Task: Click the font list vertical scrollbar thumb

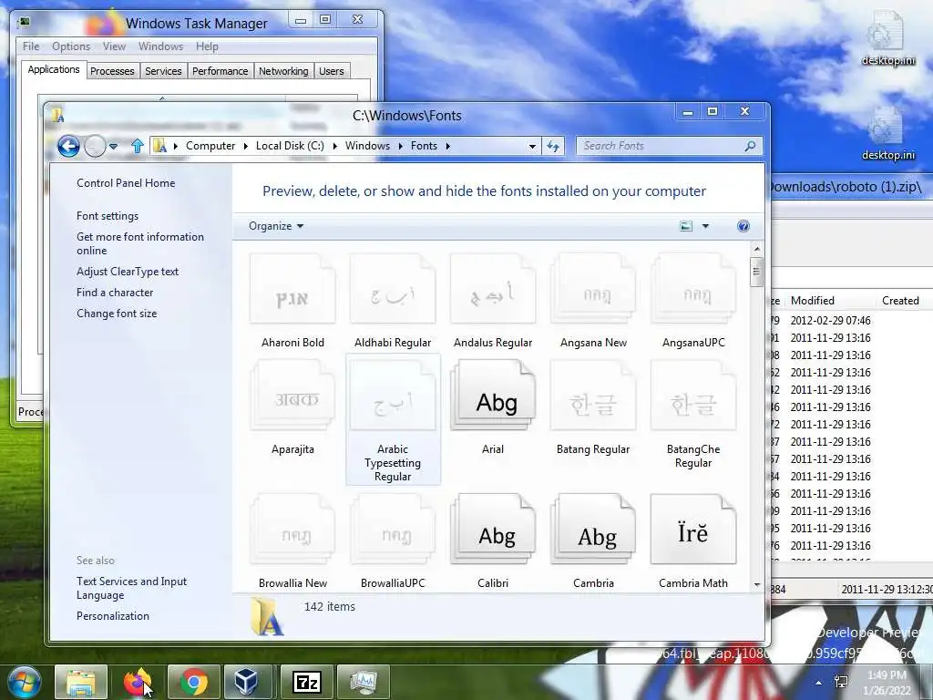Action: pyautogui.click(x=756, y=272)
